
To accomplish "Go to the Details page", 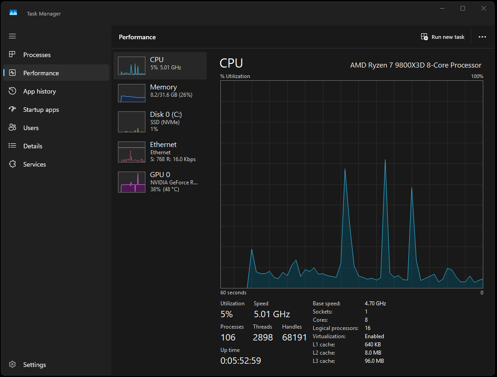I will (x=56, y=146).
